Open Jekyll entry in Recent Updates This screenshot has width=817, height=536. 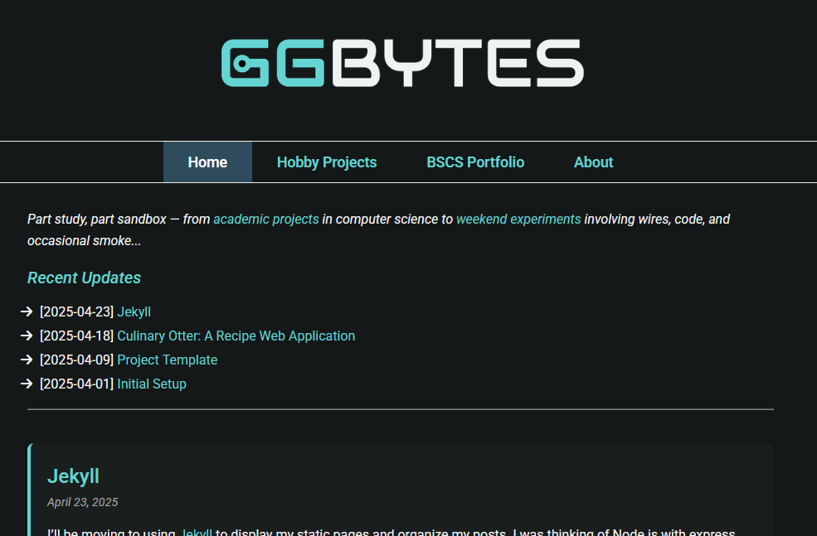coord(134,311)
